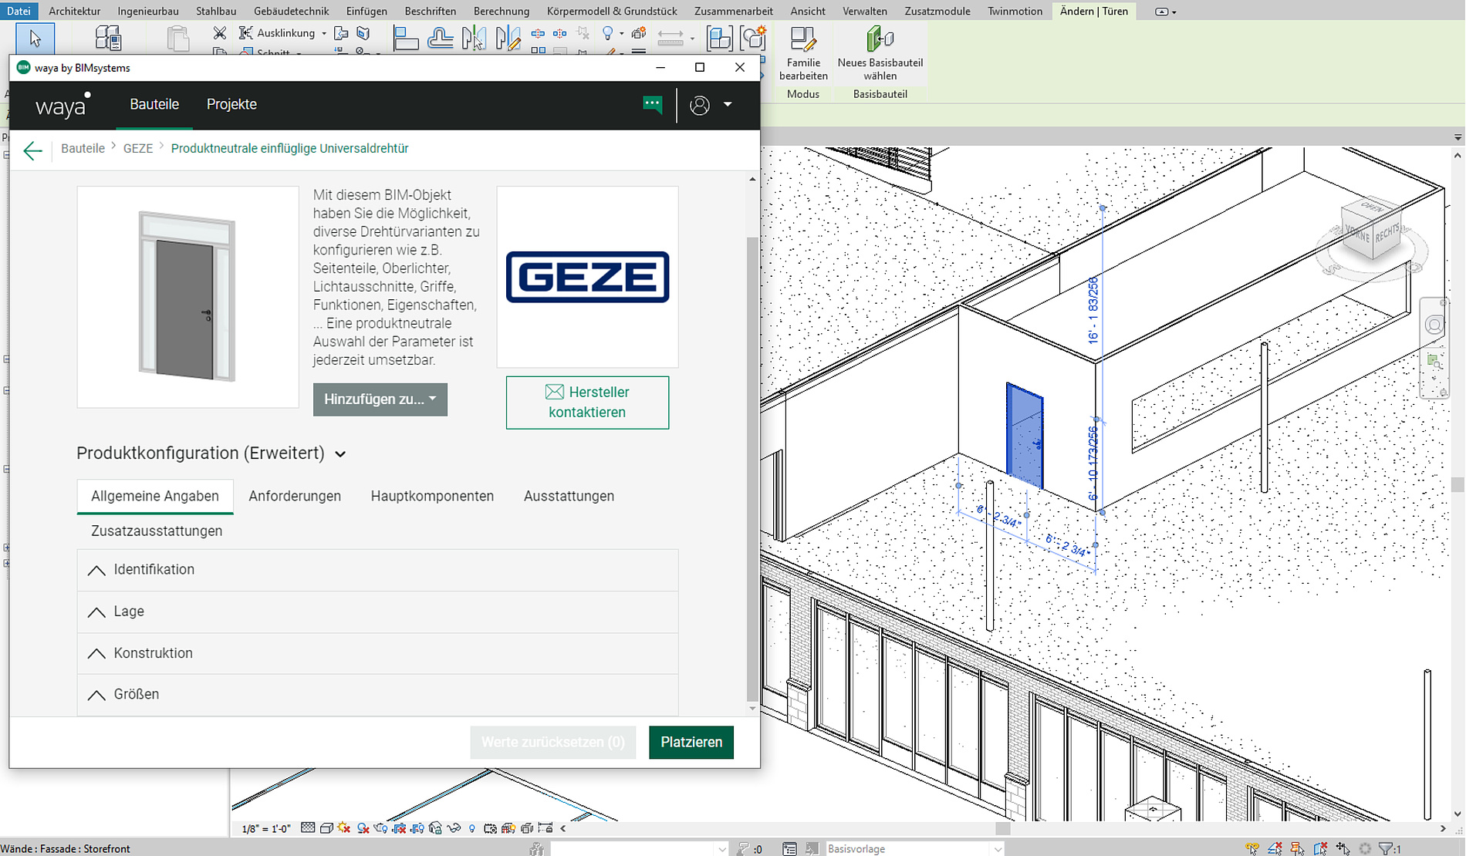Screen dimensions: 1466x856
Task: Open the Basisvorlage dropdown in status bar
Action: click(x=914, y=848)
